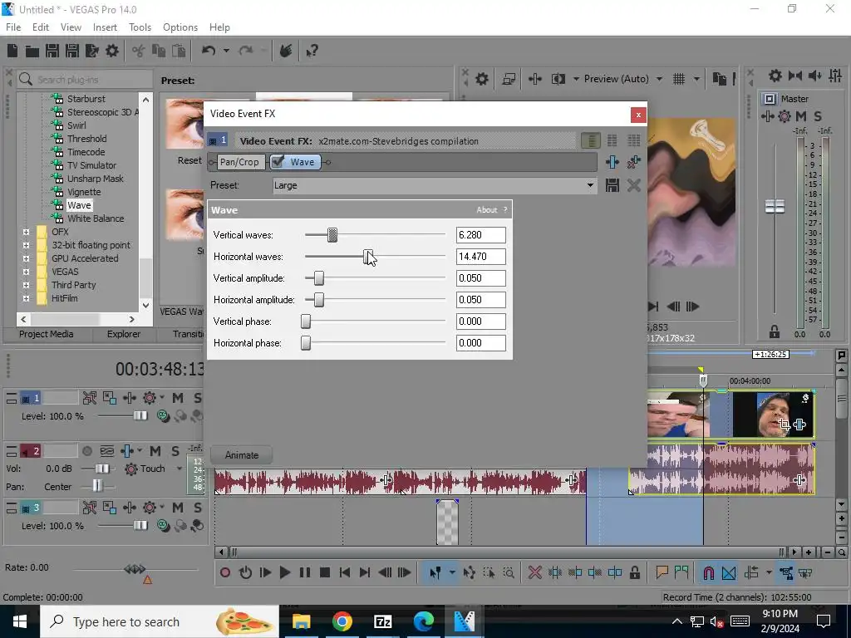Click the What's This help icon
The image size is (851, 638).
coord(312,51)
